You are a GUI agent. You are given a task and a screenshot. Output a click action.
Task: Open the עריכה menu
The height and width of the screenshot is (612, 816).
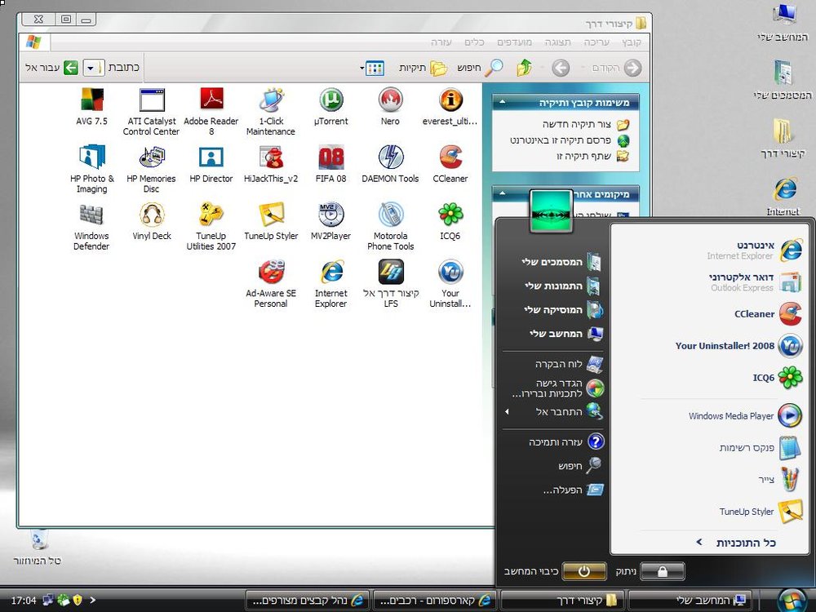pos(596,42)
